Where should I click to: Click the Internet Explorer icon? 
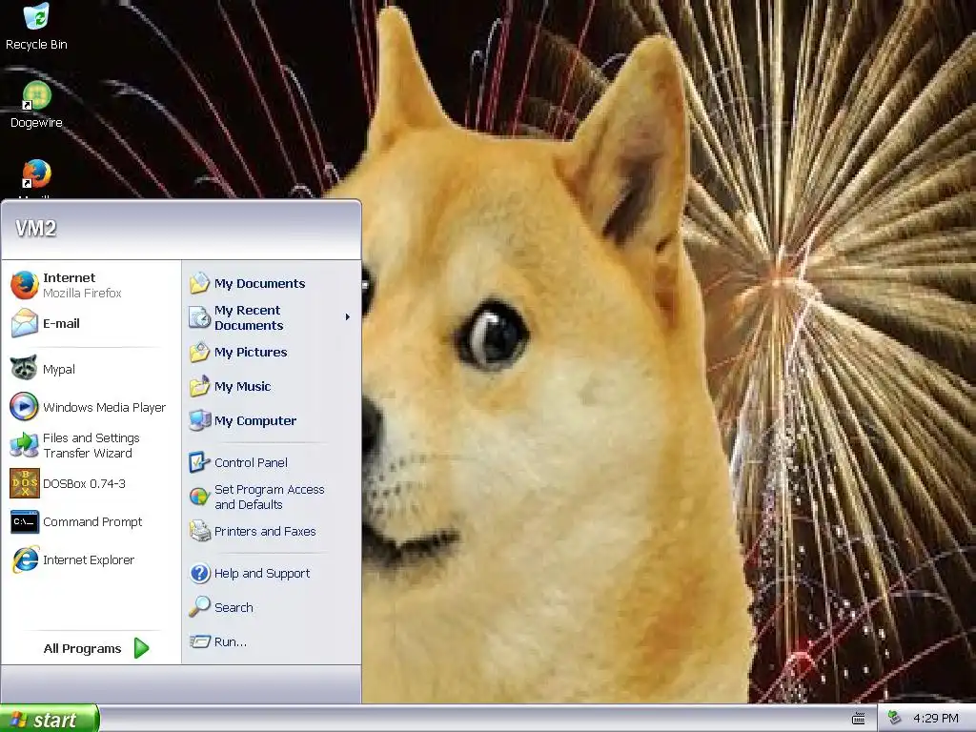click(x=24, y=559)
